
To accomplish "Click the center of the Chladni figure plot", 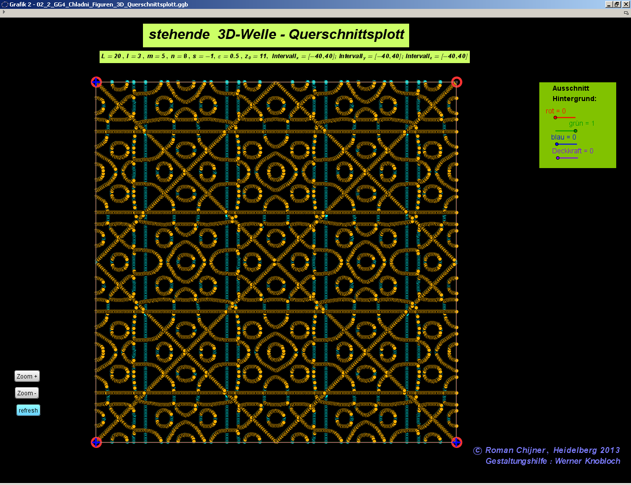I will (277, 262).
